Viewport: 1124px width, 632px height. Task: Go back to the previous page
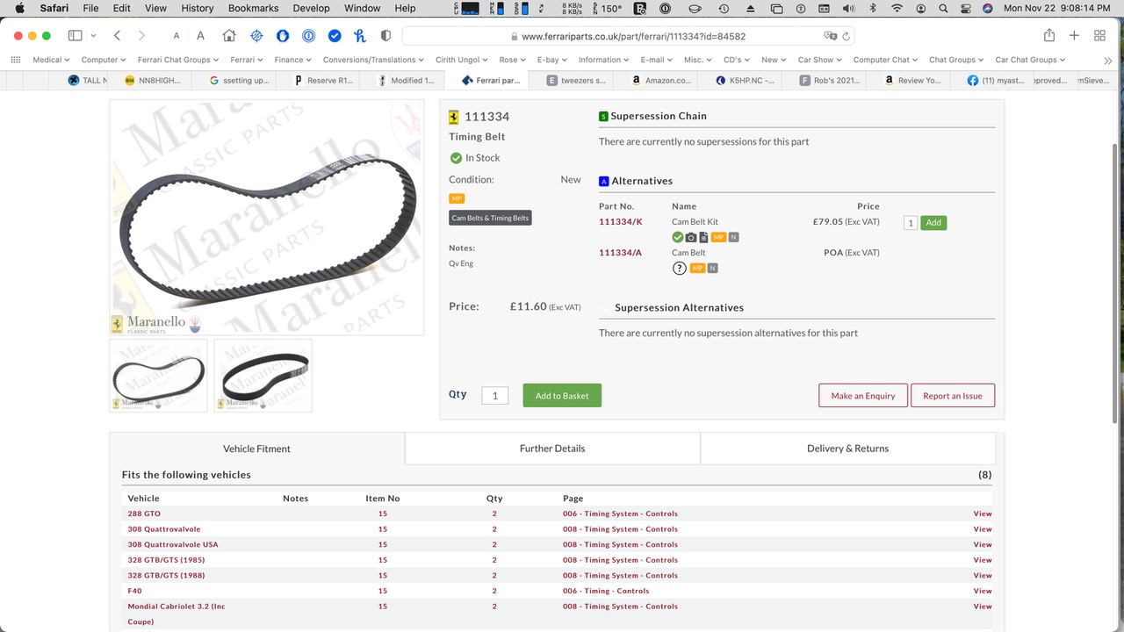[x=118, y=36]
